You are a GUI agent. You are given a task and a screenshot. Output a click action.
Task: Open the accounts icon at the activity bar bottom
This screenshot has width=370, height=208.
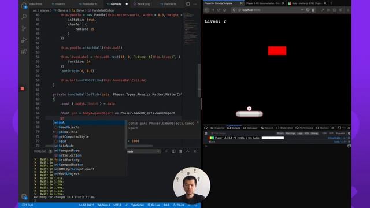(x=24, y=196)
